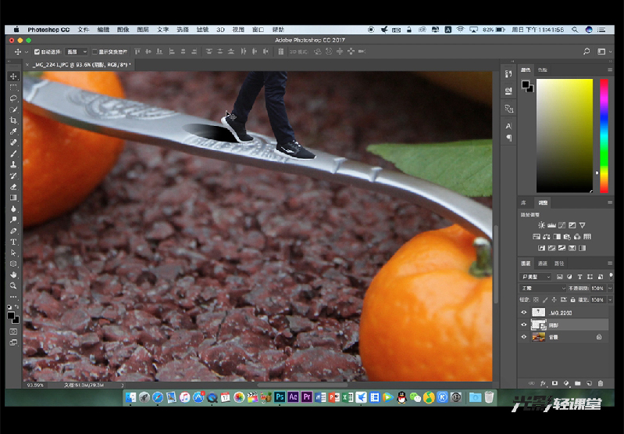Open the layer blend mode dropdown 正常
The width and height of the screenshot is (624, 434).
(x=543, y=289)
